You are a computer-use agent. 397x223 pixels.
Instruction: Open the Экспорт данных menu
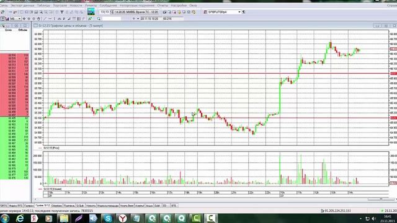pyautogui.click(x=22, y=6)
